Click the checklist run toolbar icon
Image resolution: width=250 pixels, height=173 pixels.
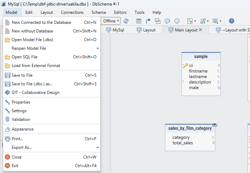coord(203,21)
